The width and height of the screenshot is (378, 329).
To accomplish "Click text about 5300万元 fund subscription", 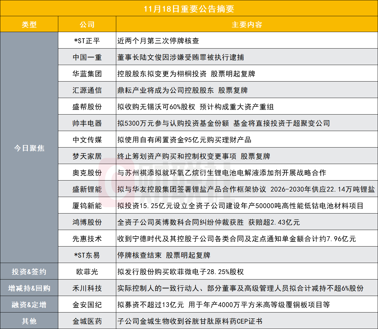I will (x=224, y=123).
